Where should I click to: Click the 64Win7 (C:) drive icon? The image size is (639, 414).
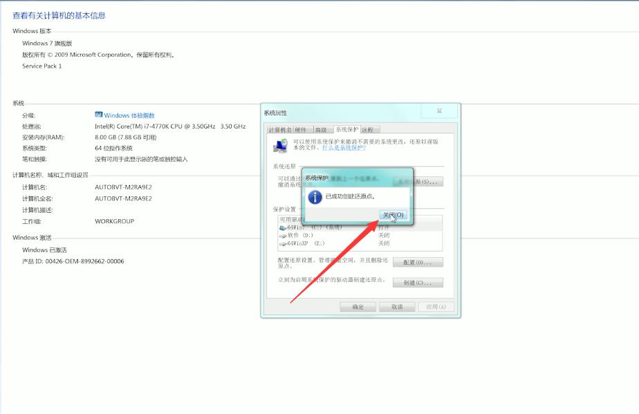pos(283,228)
